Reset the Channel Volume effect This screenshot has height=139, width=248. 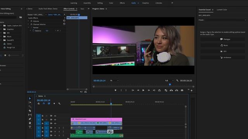coord(64,24)
